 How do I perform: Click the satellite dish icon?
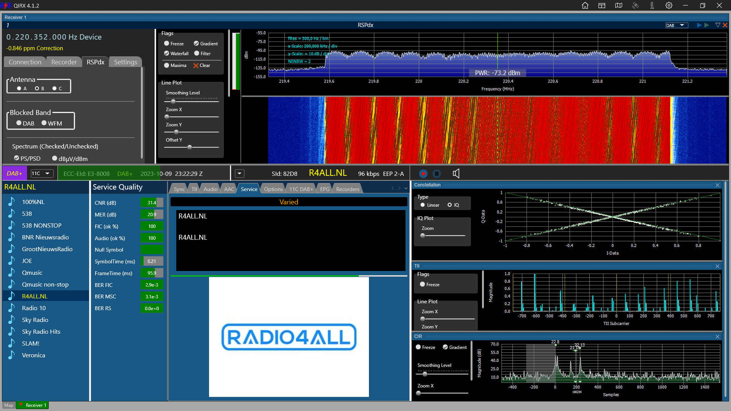635,5
